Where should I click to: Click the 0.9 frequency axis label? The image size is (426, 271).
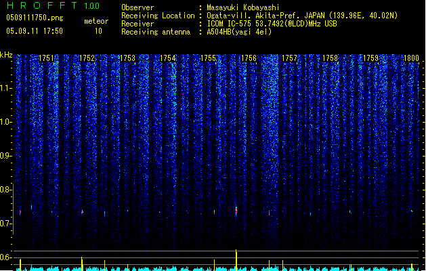click(5, 156)
